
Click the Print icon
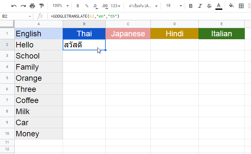point(32,6)
